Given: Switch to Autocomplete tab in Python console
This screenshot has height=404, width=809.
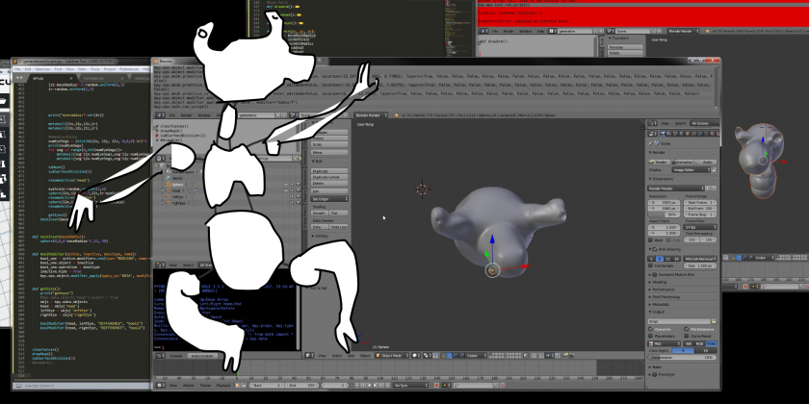Looking at the screenshot, I should pos(201,356).
